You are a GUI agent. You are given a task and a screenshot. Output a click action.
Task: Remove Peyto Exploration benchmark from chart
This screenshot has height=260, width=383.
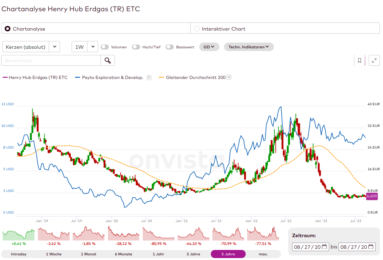[149, 77]
